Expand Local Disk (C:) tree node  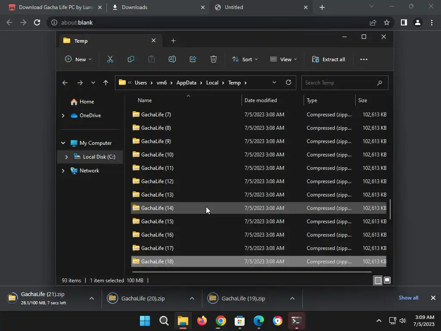[66, 157]
